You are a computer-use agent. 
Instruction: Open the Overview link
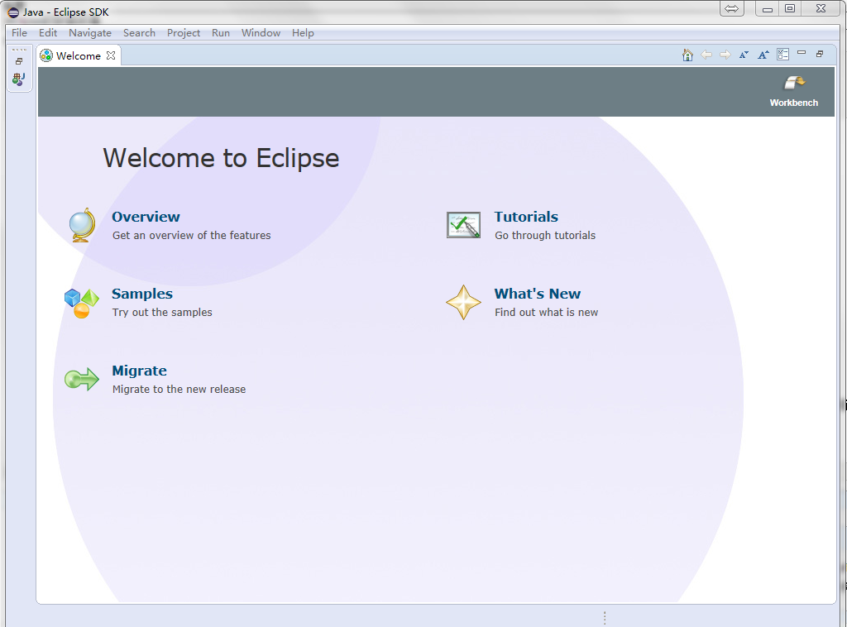tap(146, 217)
